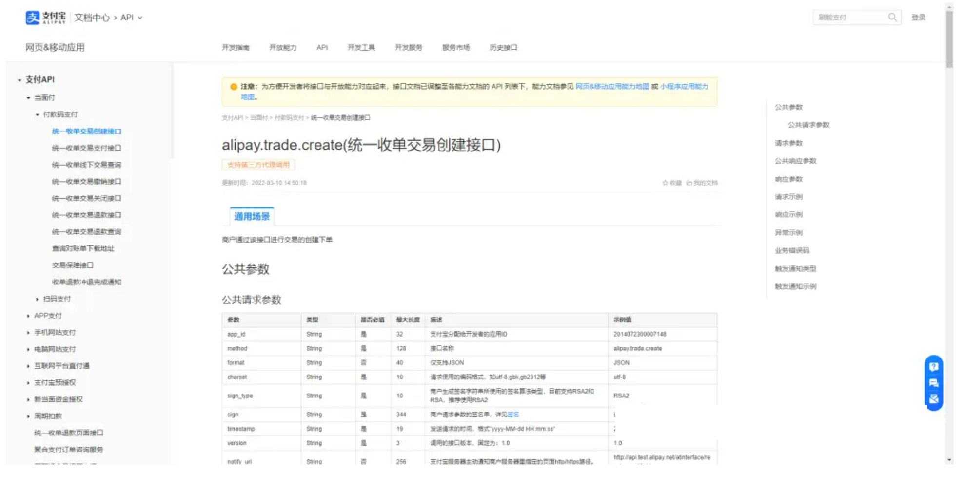Open the 开发指南 top menu

point(236,48)
